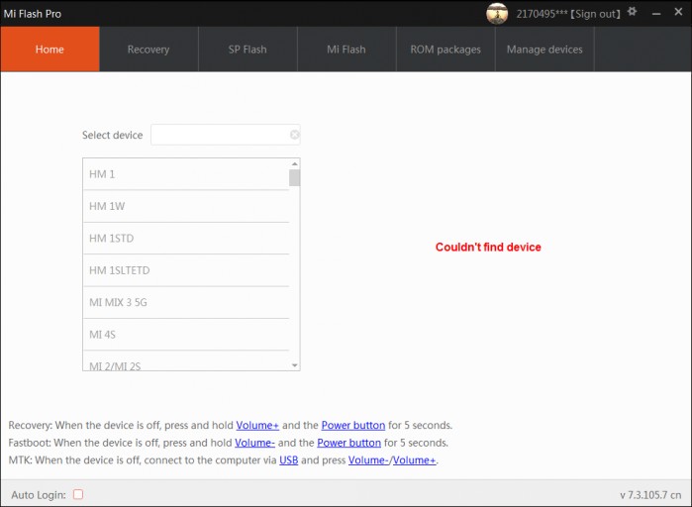Click Volume- link in Fastboot instructions
692x507 pixels.
pos(254,443)
